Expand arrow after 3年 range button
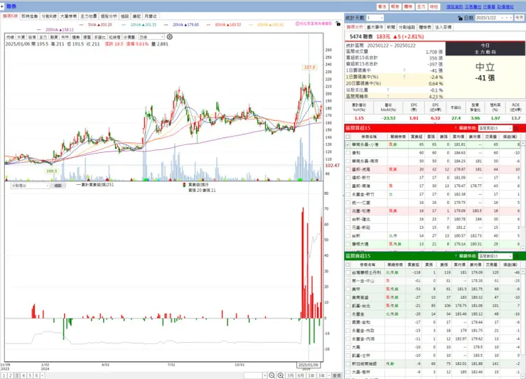This screenshot has height=379, width=526. (x=328, y=375)
